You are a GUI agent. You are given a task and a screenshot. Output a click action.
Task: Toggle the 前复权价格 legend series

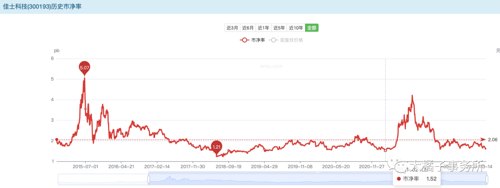click(286, 40)
